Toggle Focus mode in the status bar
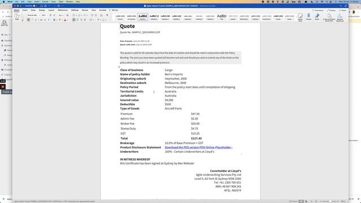 [x=293, y=201]
